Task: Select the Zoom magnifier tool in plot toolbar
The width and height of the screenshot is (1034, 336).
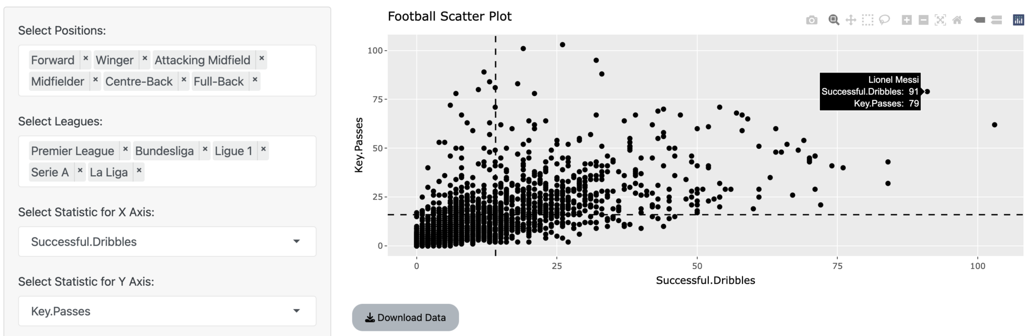Action: (x=833, y=20)
